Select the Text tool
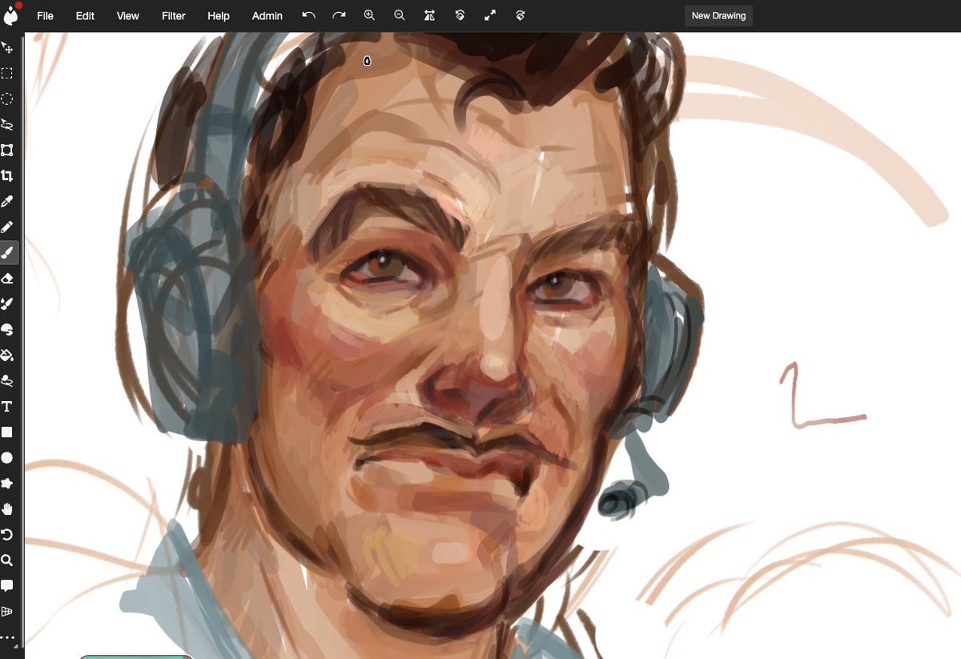This screenshot has width=961, height=659. (x=7, y=407)
